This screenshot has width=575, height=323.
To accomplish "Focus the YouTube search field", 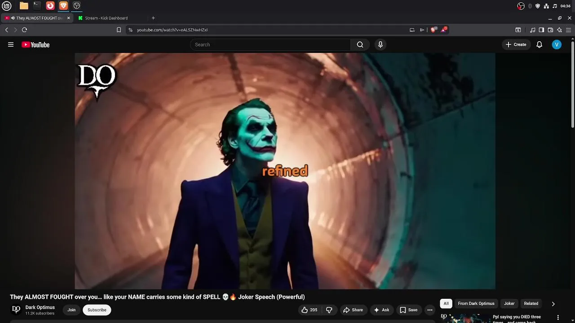I will tap(270, 44).
